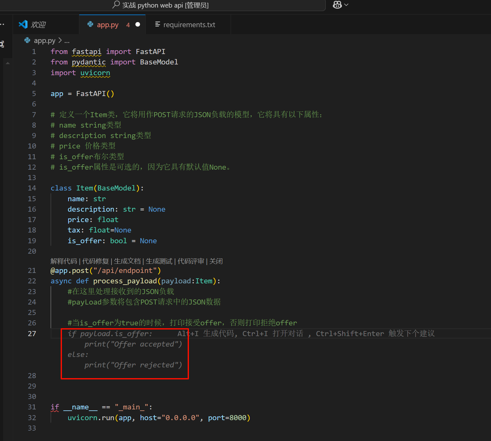Screen dimensions: 491x441
Task: Open the Copilot dropdown chevron menu
Action: [x=346, y=5]
